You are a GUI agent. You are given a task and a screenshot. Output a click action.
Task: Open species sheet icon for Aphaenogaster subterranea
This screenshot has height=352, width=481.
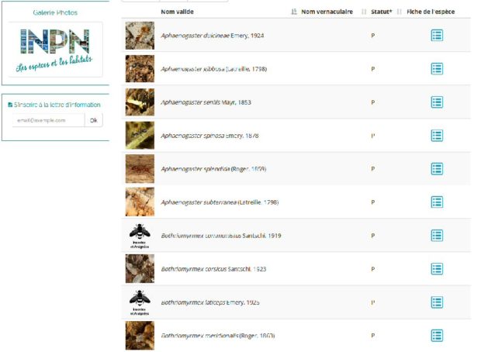point(437,202)
